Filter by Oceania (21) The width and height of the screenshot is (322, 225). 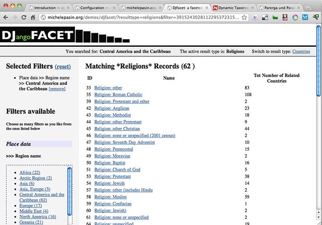tap(31, 222)
